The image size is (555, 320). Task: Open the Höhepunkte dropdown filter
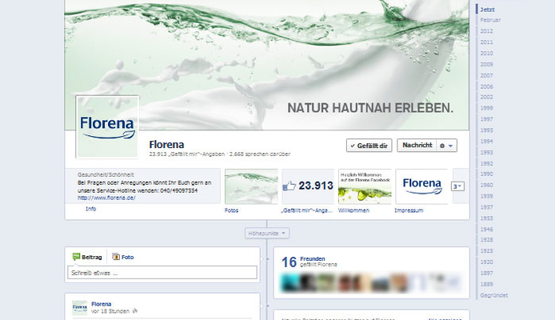coord(267,234)
